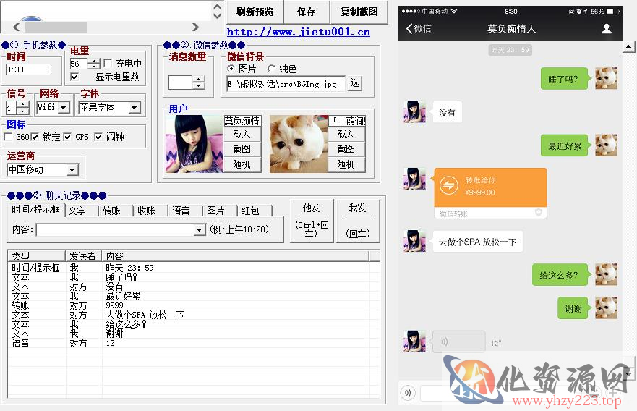Switch to 转账 tab
Viewport: 637px width, 411px height.
click(111, 211)
